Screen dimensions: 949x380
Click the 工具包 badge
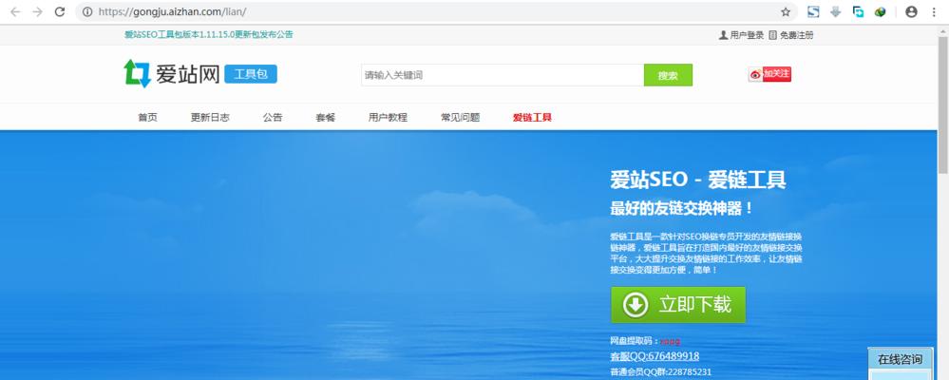coord(251,74)
